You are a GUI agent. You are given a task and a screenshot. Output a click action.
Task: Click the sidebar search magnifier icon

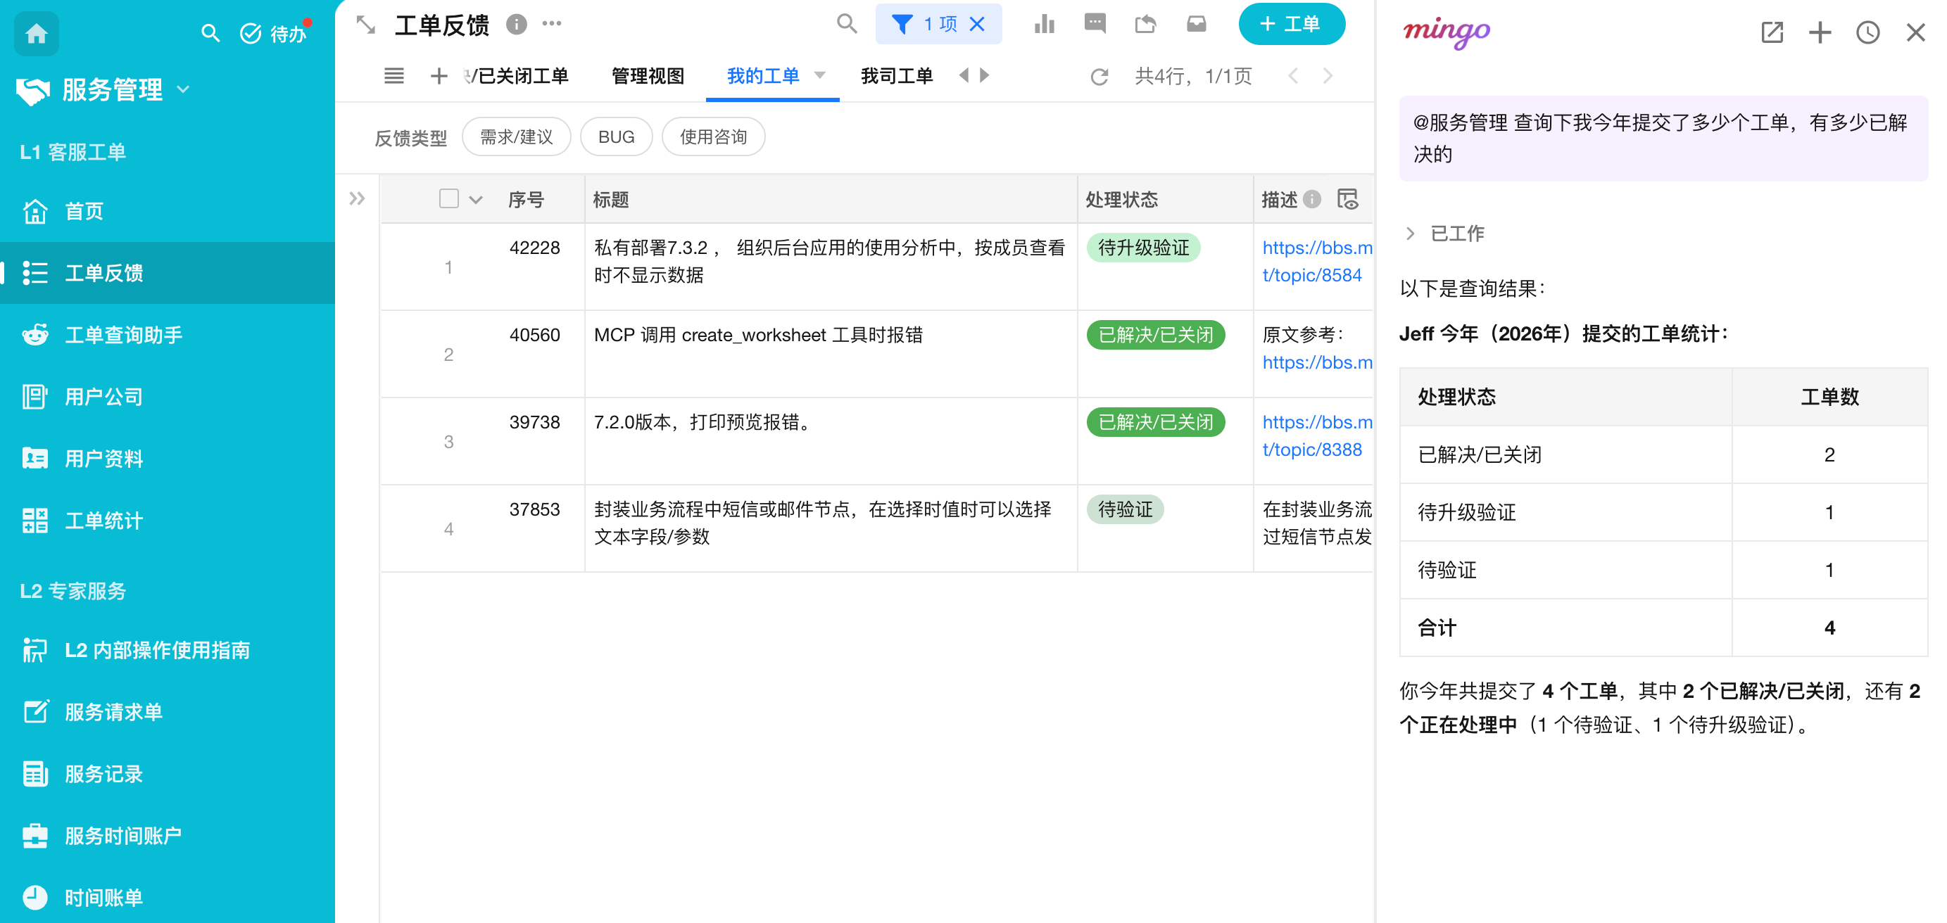210,33
